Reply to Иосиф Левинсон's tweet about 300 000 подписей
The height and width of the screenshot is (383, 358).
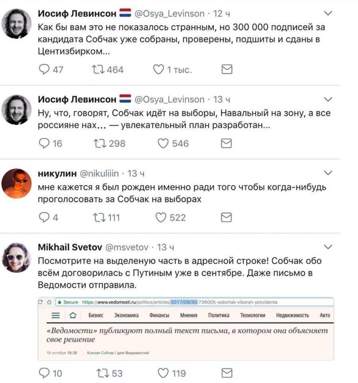(x=44, y=69)
